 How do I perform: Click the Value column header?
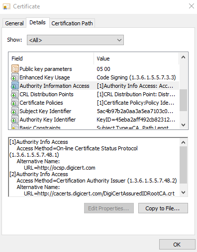point(136,59)
